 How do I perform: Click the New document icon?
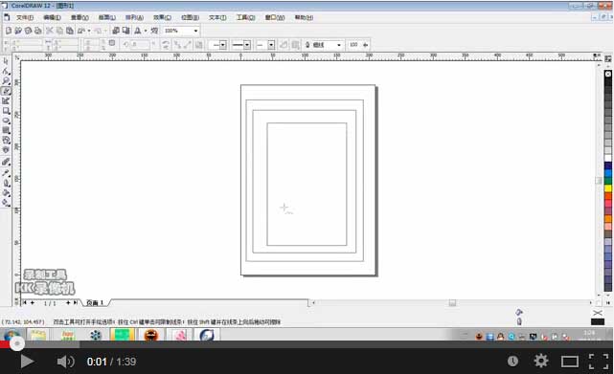[x=9, y=31]
